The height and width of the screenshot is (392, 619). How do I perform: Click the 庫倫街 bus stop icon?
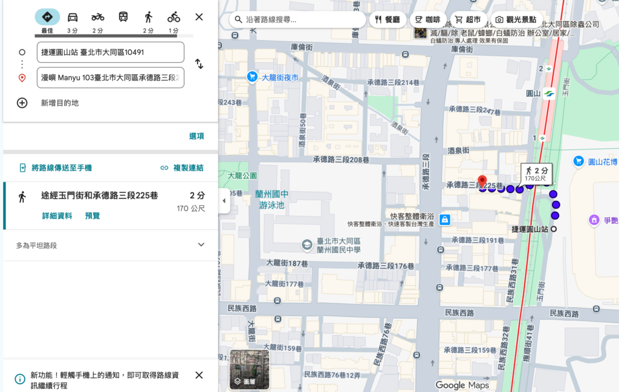coord(406,54)
